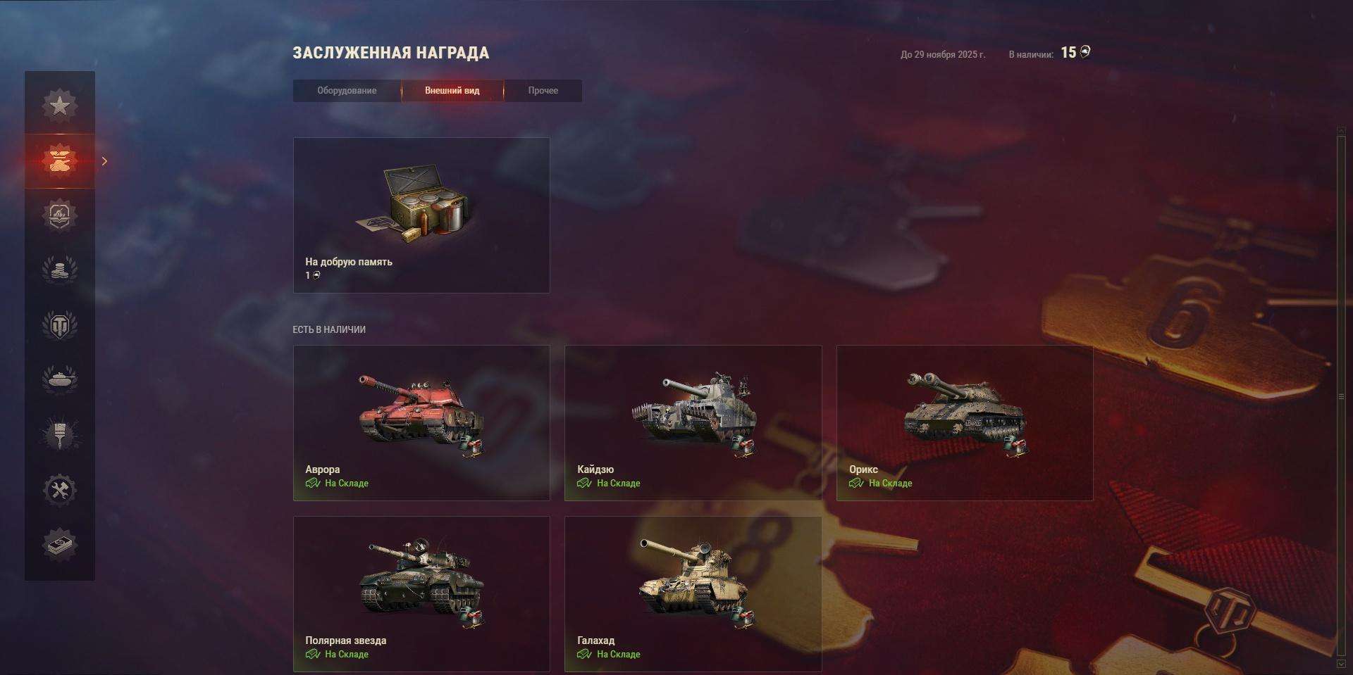Open the paintbrush customization sidebar icon
The width and height of the screenshot is (1353, 675).
tap(60, 434)
